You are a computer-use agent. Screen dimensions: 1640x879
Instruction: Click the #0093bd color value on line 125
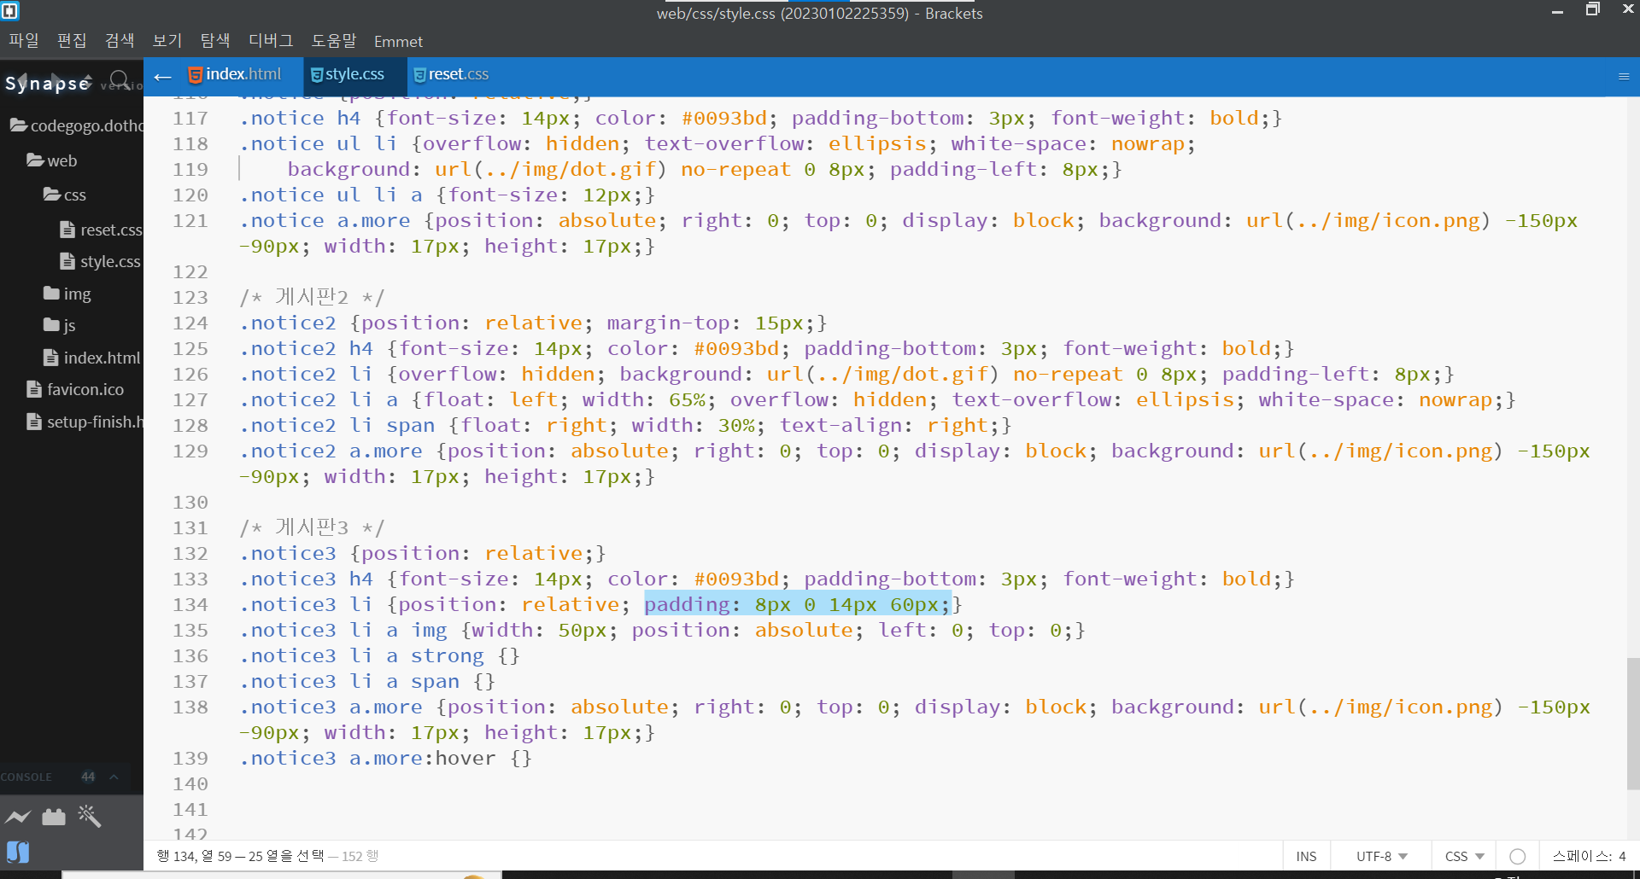tap(736, 348)
